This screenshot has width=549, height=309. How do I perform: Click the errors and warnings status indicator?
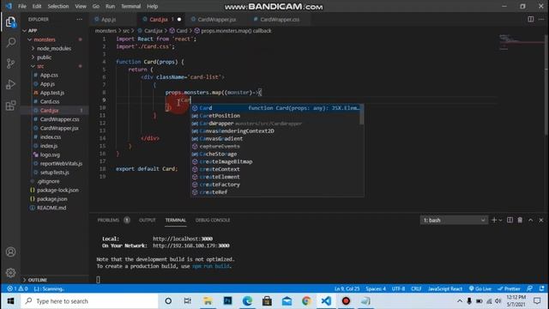(x=17, y=288)
